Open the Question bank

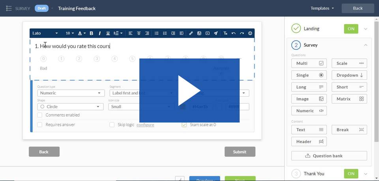pyautogui.click(x=329, y=156)
